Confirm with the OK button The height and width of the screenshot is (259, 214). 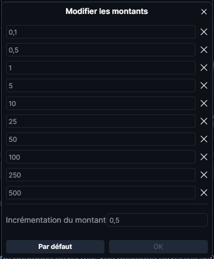click(158, 247)
